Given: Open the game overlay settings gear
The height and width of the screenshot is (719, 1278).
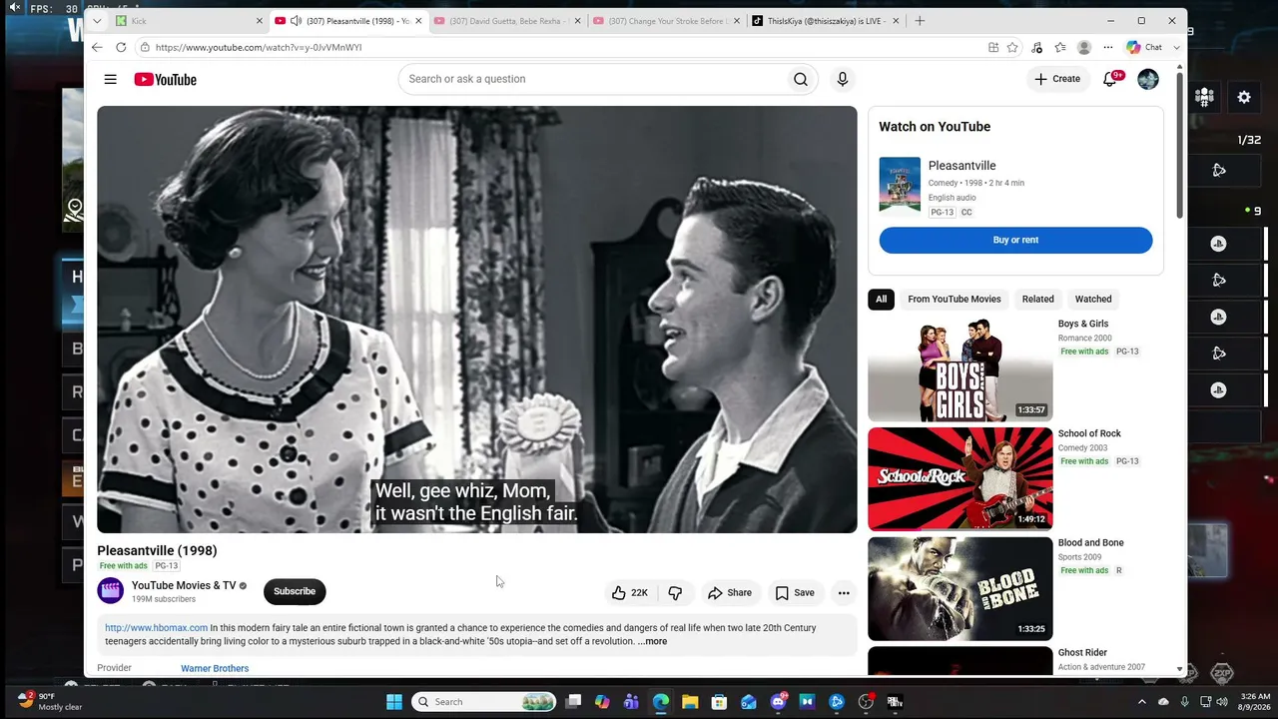Looking at the screenshot, I should [1244, 97].
